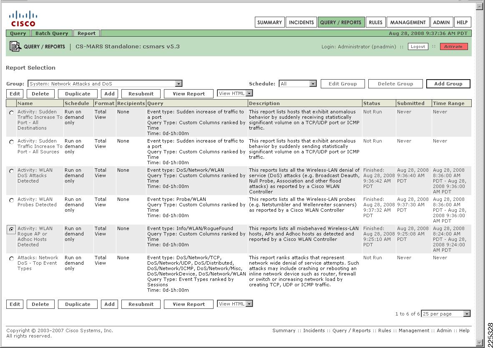Viewport: 493px width, 348px height.
Task: Click the Resubmit button below the table
Action: [141, 304]
